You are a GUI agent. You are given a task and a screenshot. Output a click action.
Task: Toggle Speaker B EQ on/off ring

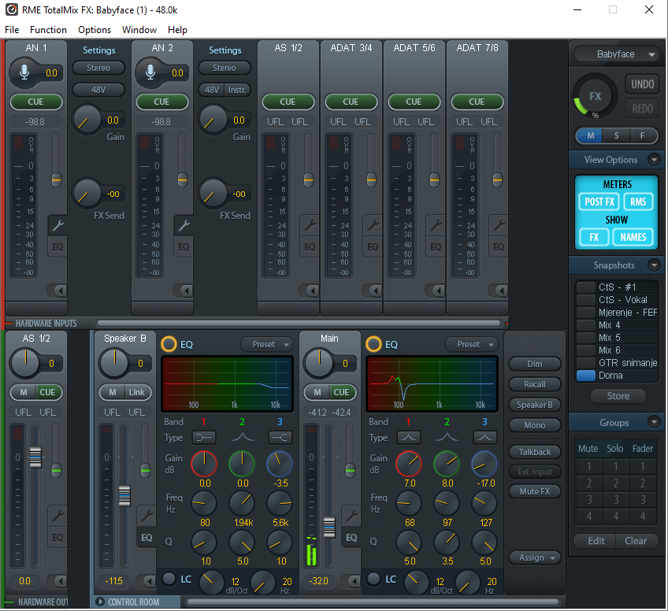[169, 344]
